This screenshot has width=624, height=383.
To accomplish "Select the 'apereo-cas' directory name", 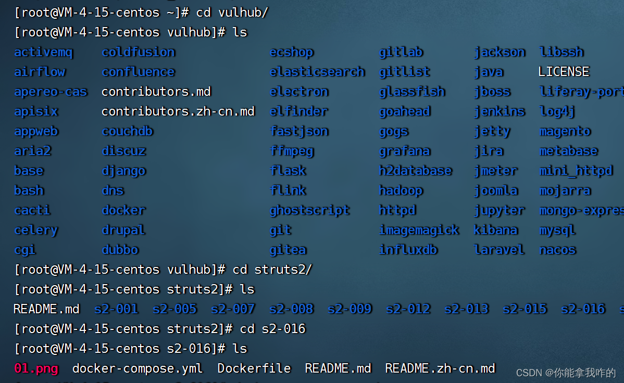I will click(51, 92).
